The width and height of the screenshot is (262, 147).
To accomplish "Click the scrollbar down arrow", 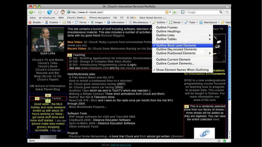I will tap(229, 137).
